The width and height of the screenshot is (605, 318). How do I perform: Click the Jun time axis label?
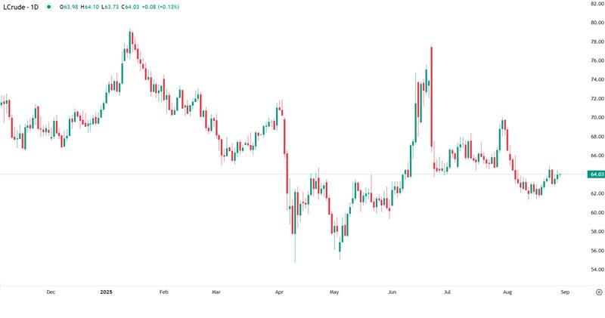click(391, 291)
